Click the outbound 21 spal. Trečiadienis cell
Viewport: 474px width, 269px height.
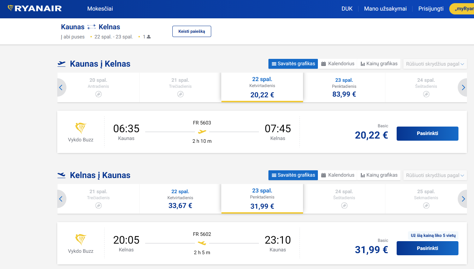click(180, 87)
